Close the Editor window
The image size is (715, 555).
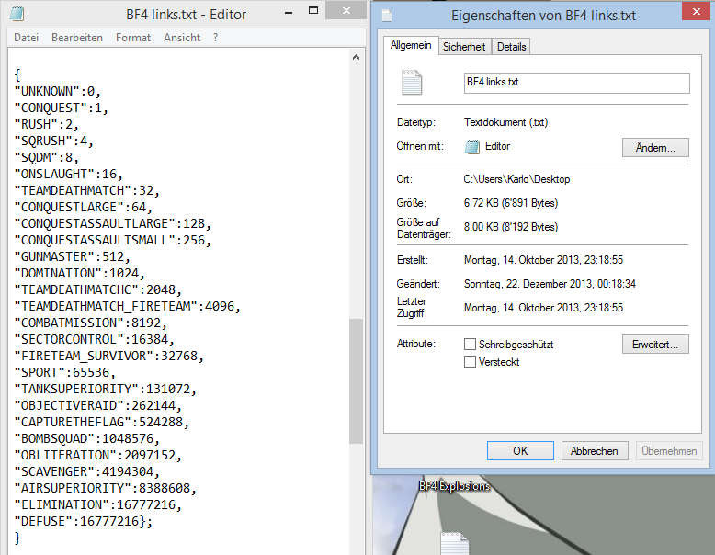pos(346,10)
